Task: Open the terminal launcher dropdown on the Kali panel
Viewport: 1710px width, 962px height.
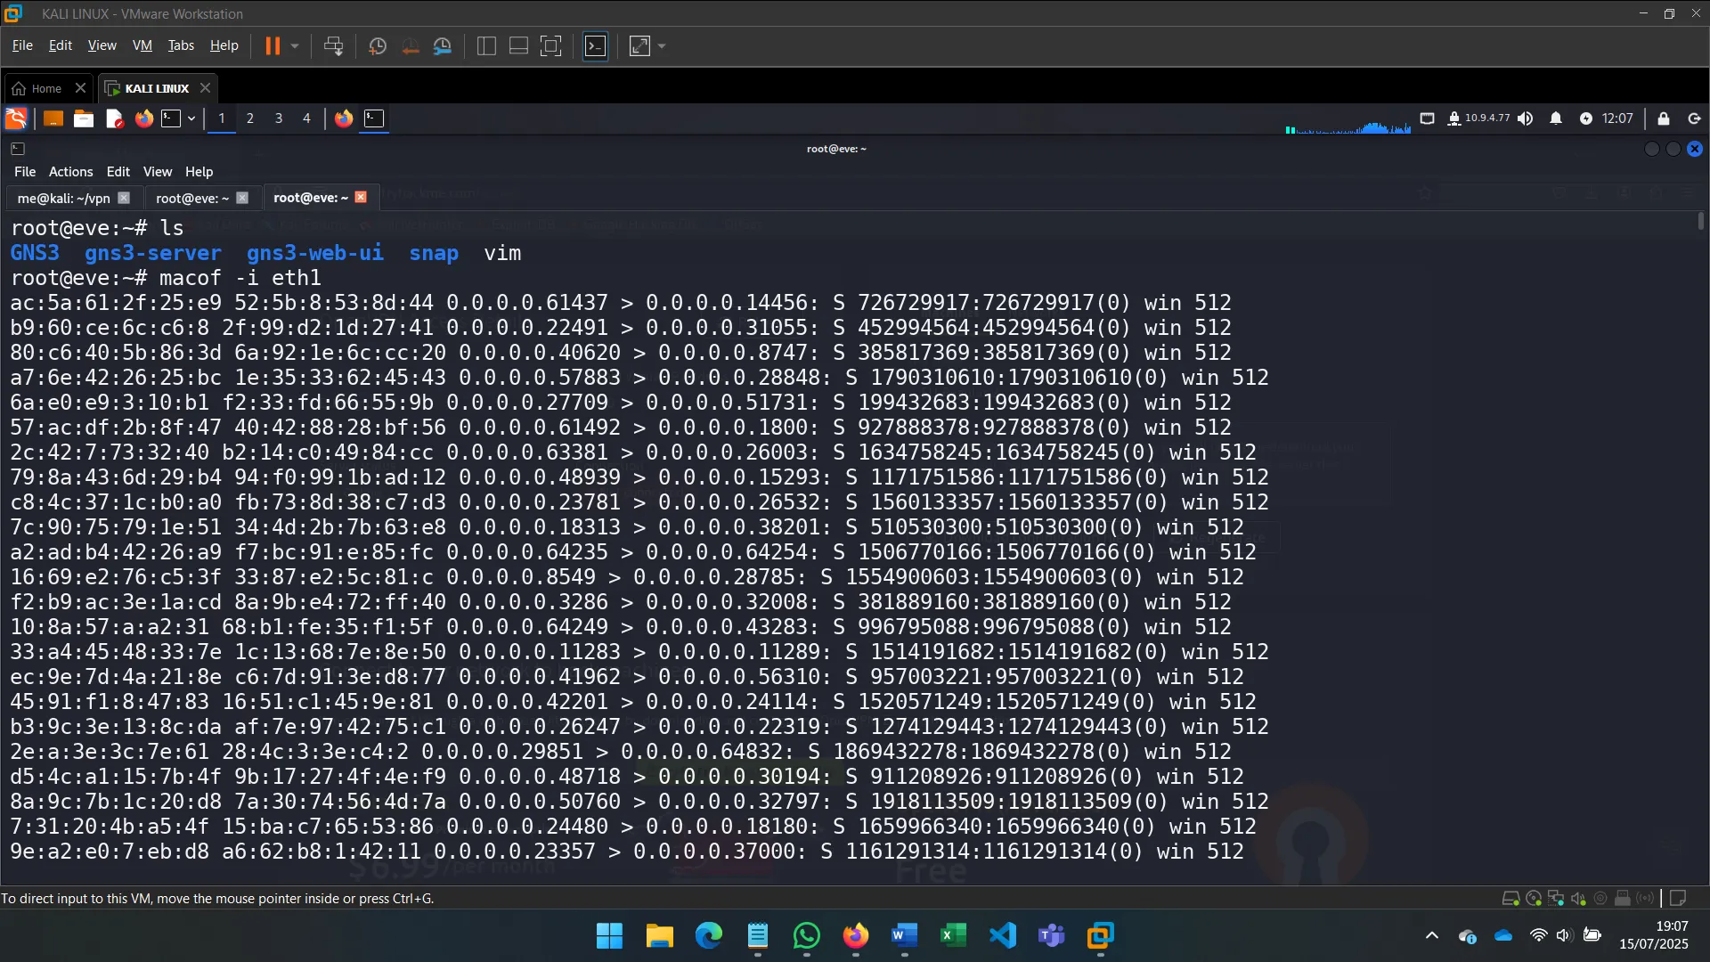Action: [x=190, y=118]
